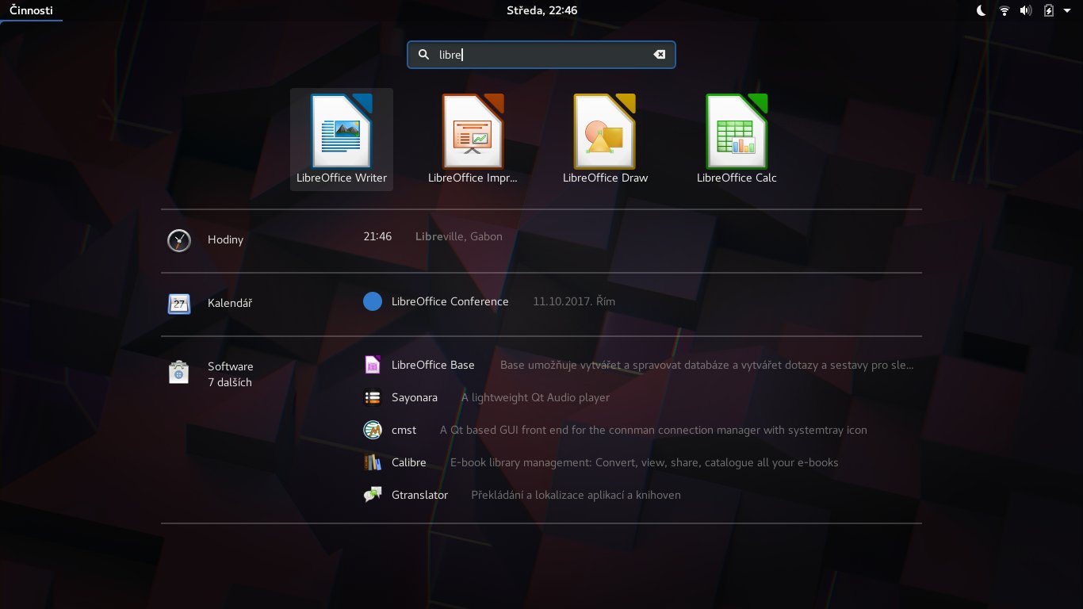Open the clock menu Středa, 22:46
1083x609 pixels.
point(541,10)
